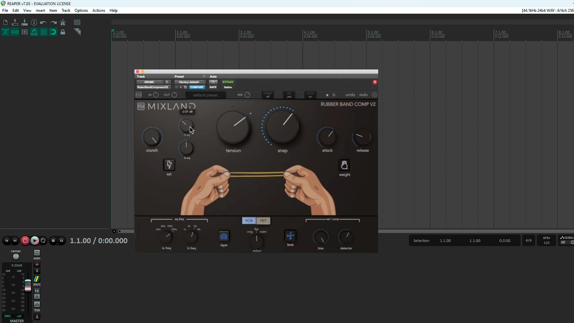Viewport: 574px width, 323px height.
Task: Click the Save Project download-arrow icon
Action: [24, 22]
